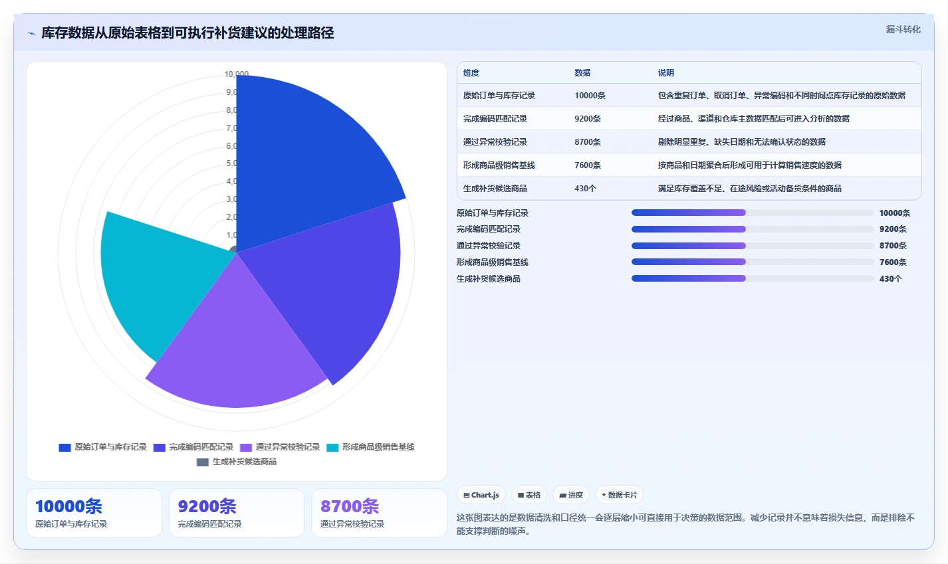The width and height of the screenshot is (948, 564).
Task: Click the 10000条 progress bar
Action: (753, 213)
